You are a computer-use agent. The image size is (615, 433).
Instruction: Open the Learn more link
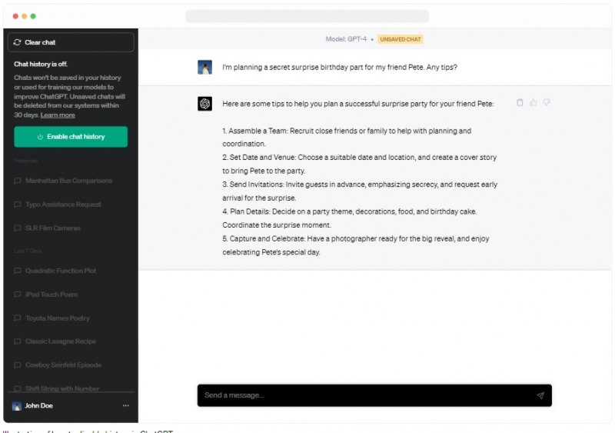pos(58,115)
